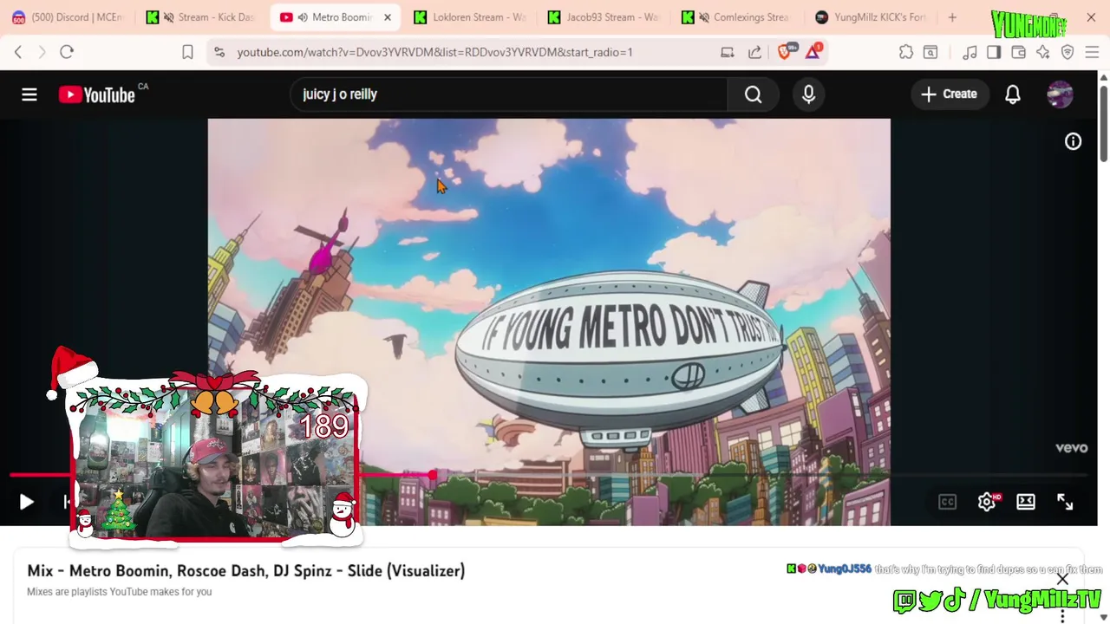The height and width of the screenshot is (624, 1110).
Task: Click the browser address bar URL
Action: (434, 52)
